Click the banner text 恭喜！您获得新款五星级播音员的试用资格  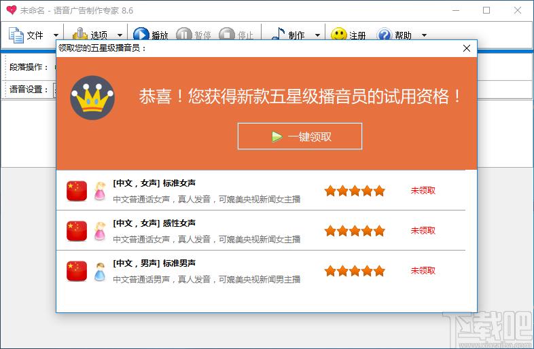(300, 96)
